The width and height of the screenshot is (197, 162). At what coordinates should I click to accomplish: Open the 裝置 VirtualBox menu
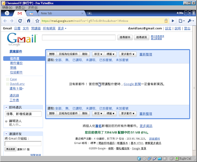pos(20,8)
